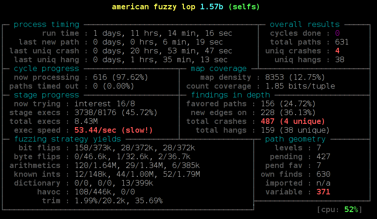This screenshot has width=377, height=219.
Task: Click the cpu usage indicator '52%'
Action: (x=351, y=210)
